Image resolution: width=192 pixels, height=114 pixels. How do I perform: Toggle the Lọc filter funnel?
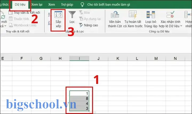pos(72,17)
